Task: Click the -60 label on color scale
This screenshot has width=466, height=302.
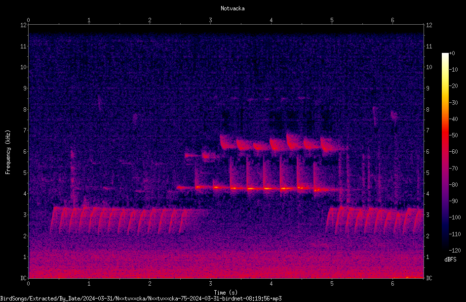Action: (454, 152)
